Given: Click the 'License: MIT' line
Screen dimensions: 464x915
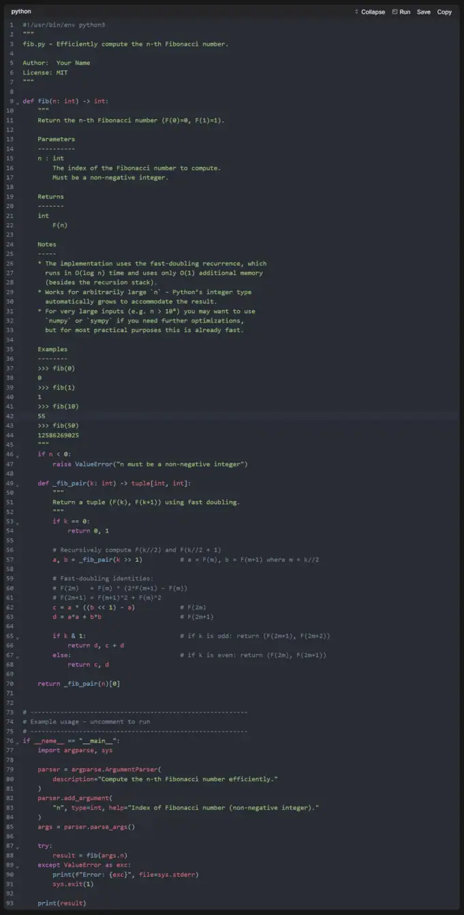Looking at the screenshot, I should point(45,72).
